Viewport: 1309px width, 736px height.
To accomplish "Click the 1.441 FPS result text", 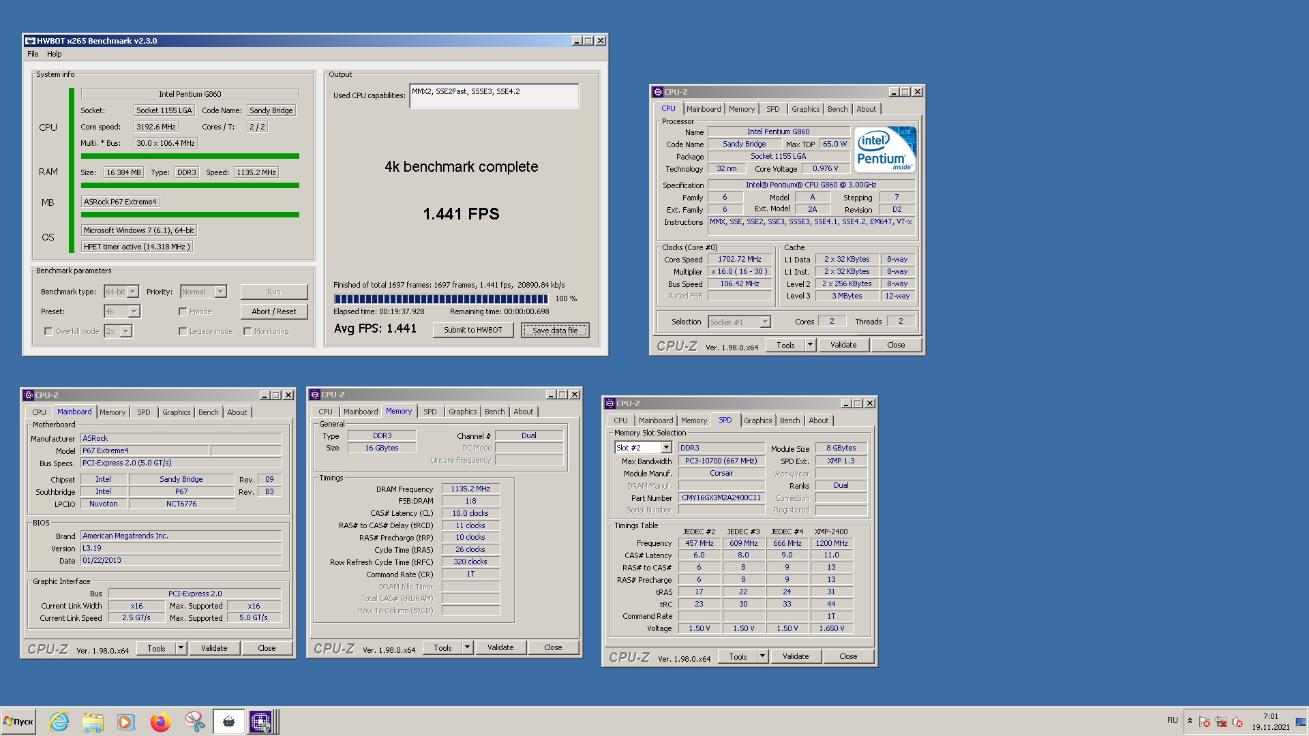I will click(x=462, y=214).
